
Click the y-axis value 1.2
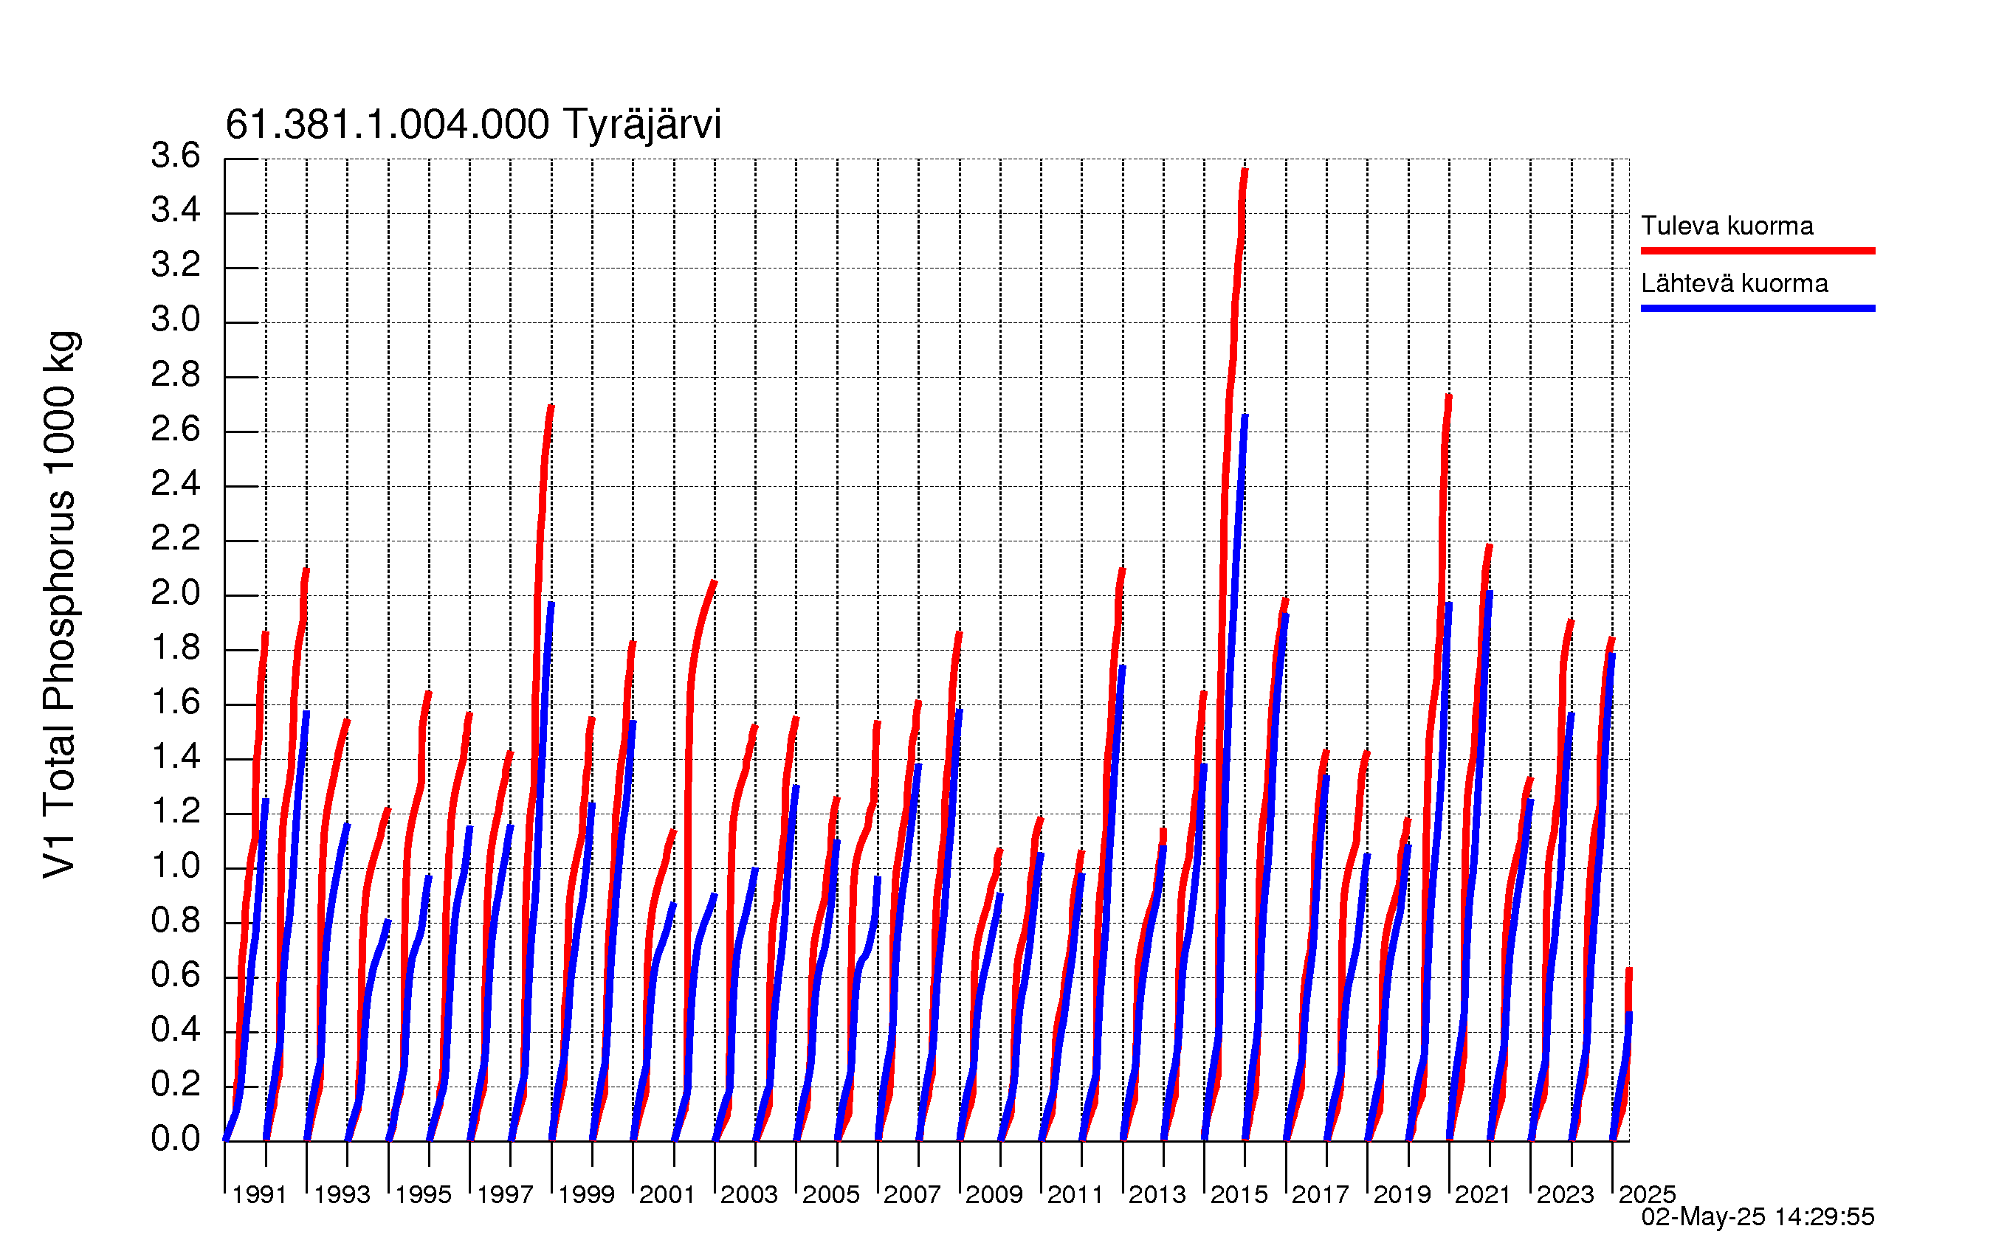point(176,811)
